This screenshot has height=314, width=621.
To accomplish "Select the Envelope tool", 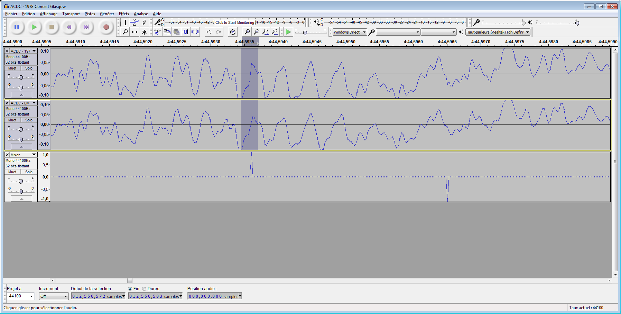I will [135, 22].
